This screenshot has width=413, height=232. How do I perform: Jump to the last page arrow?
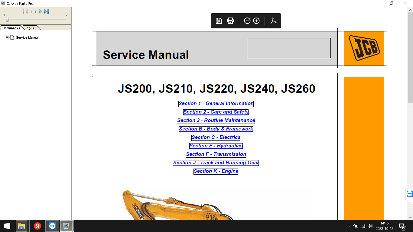pyautogui.click(x=46, y=11)
